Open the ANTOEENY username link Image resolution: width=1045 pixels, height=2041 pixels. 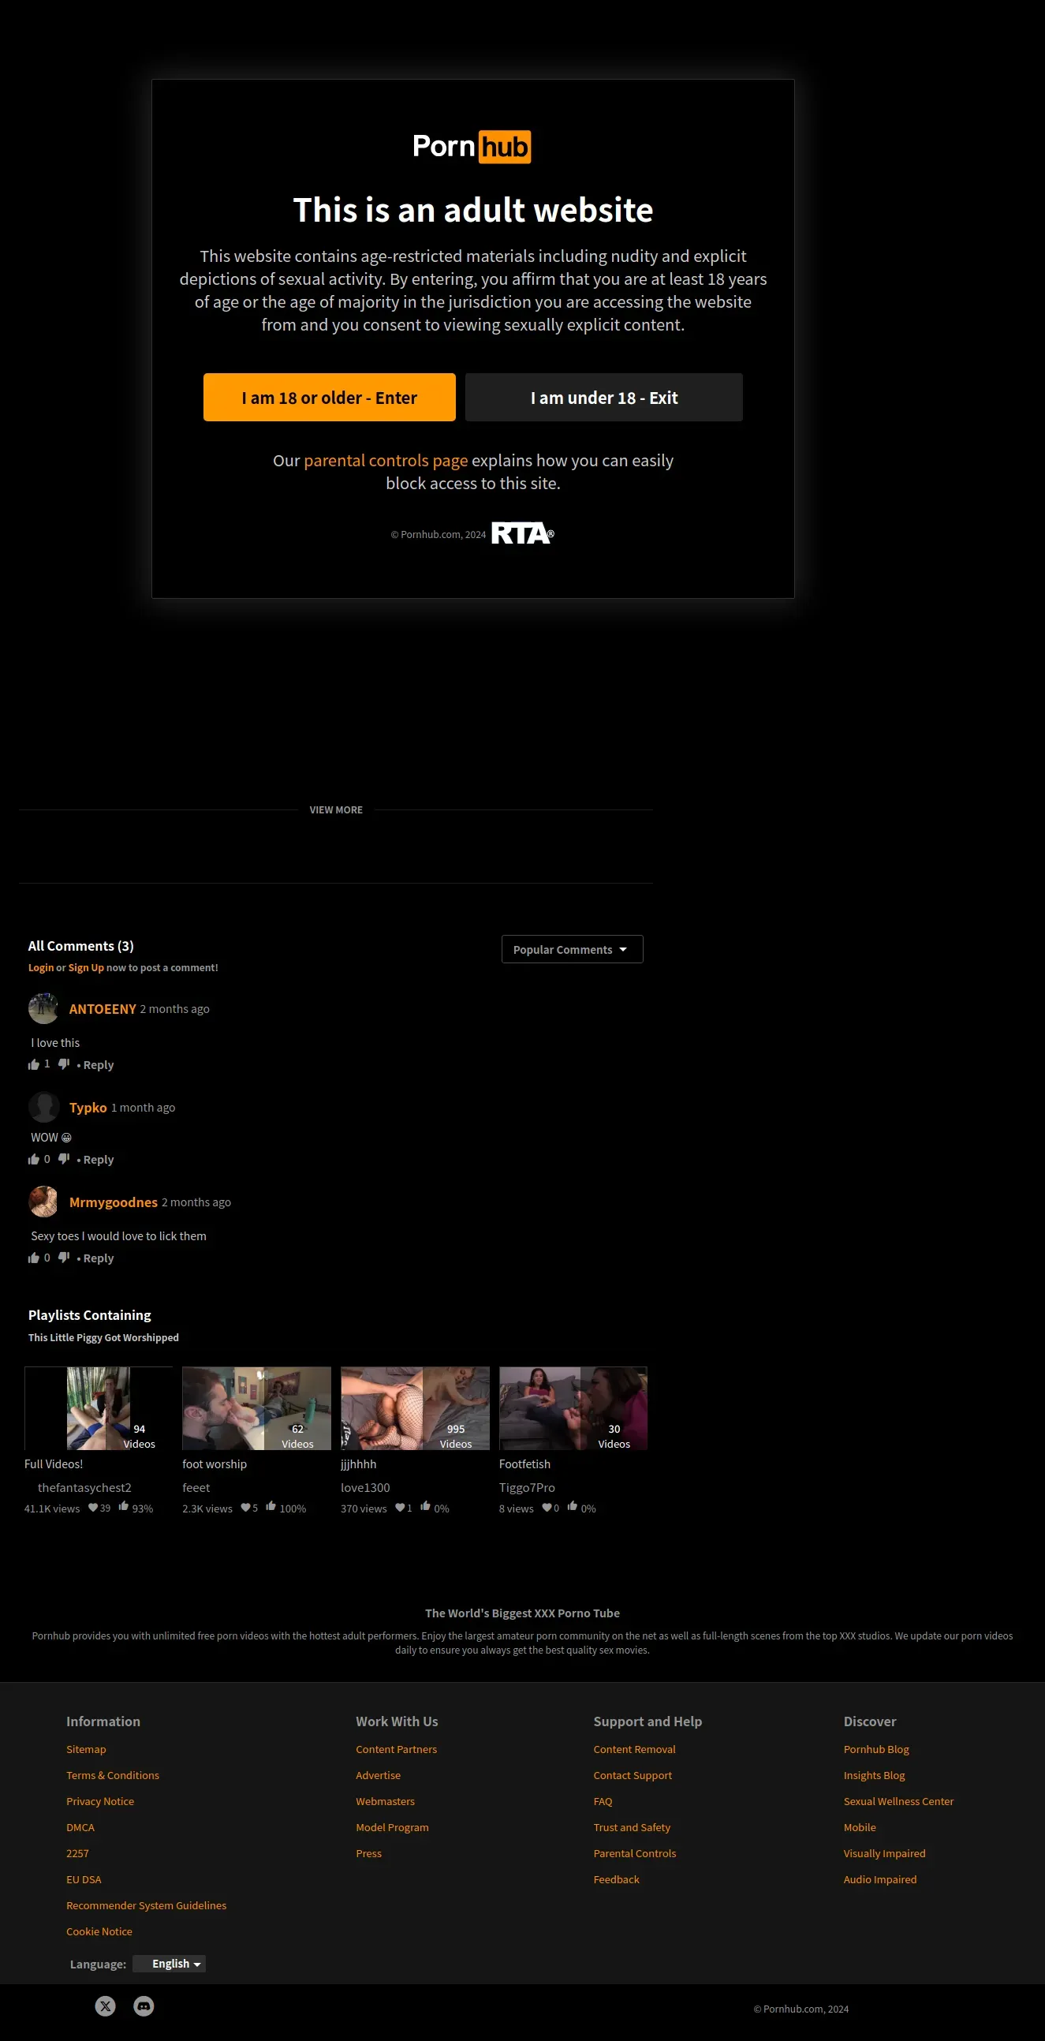[103, 1008]
